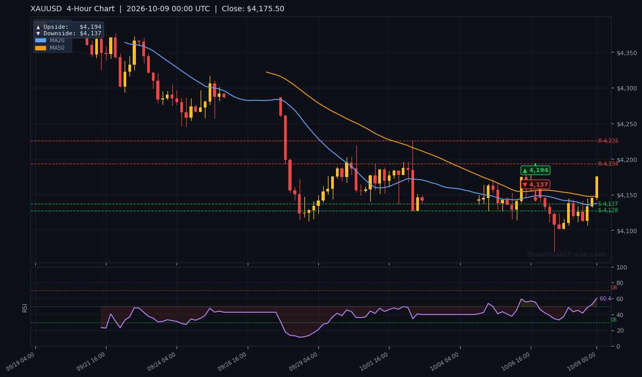The width and height of the screenshot is (642, 377).
Task: Click the $4,300 price axis label
Action: 626,88
